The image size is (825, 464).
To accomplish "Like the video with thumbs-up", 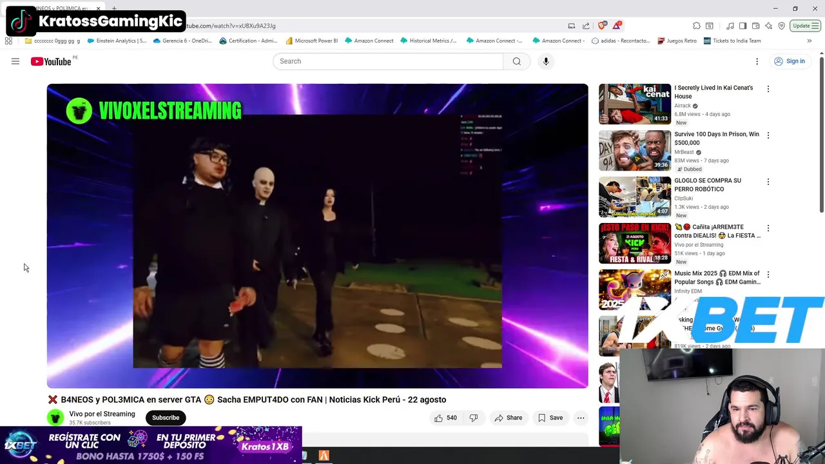I will (x=445, y=418).
